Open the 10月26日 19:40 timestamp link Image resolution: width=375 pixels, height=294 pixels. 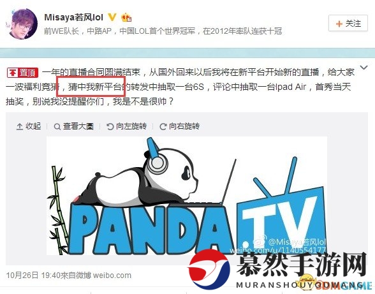[33, 276]
